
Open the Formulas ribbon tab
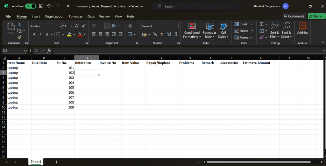(x=76, y=17)
